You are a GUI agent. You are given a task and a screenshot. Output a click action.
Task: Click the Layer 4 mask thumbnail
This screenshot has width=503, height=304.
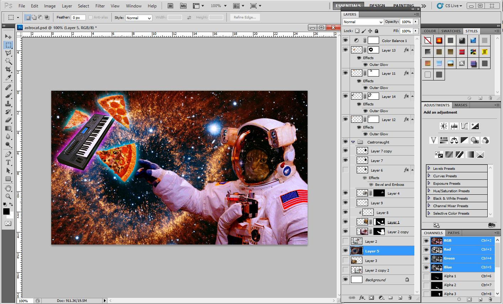[379, 193]
